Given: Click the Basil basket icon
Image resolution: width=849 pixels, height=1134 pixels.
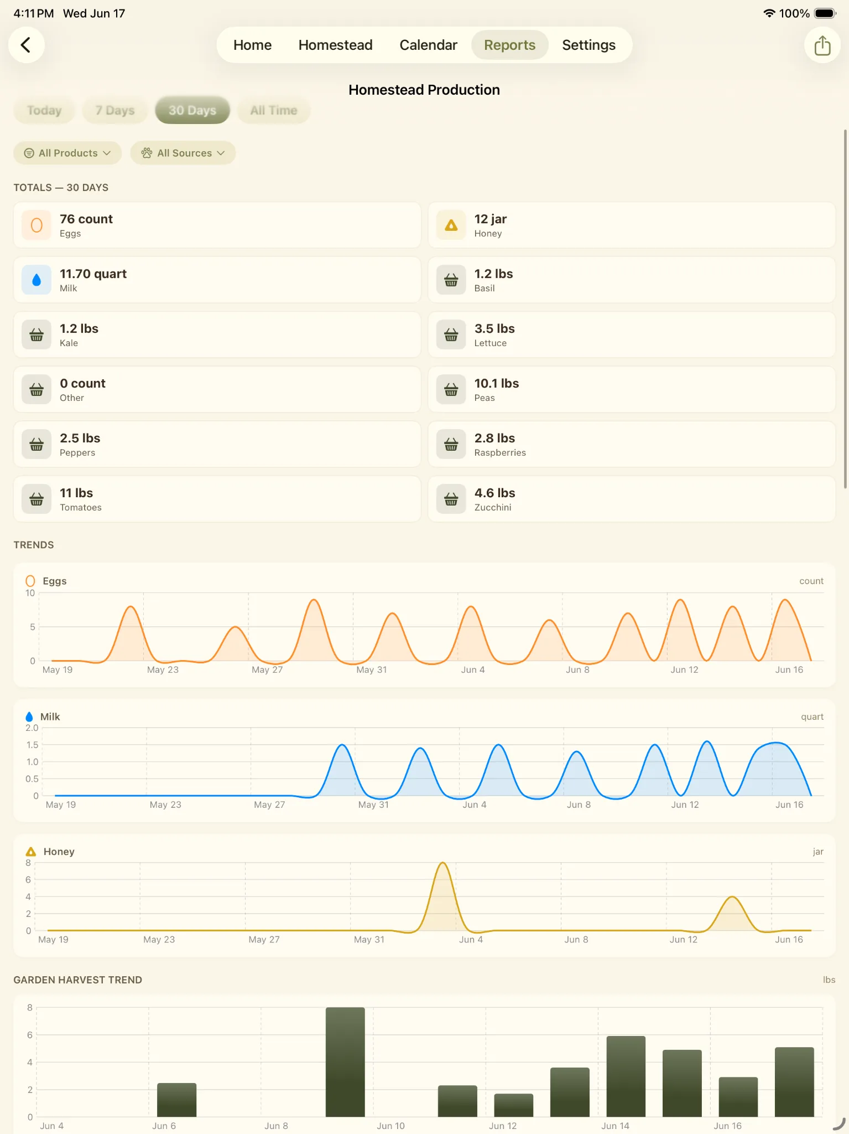Looking at the screenshot, I should [451, 280].
